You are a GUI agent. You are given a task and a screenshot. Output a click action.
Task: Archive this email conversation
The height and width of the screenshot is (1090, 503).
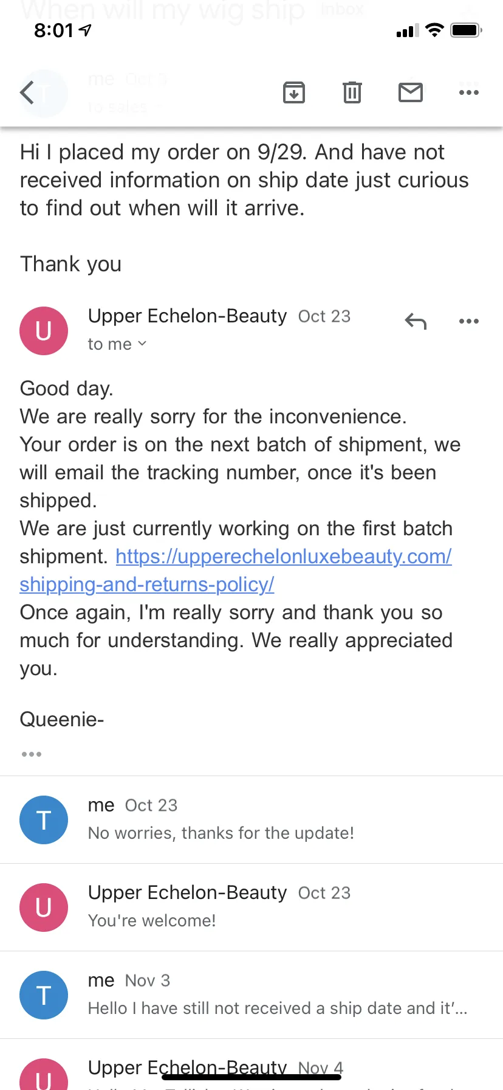tap(294, 92)
